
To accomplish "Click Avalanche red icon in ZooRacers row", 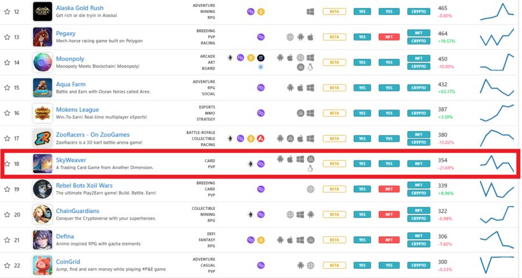I will (260, 138).
